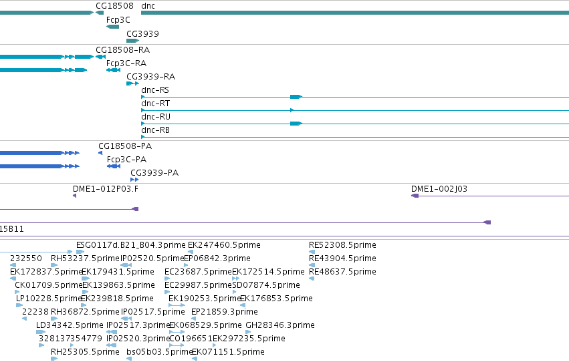The height and width of the screenshot is (362, 569).
Task: Click the CG18508 gene label
Action: (x=114, y=6)
